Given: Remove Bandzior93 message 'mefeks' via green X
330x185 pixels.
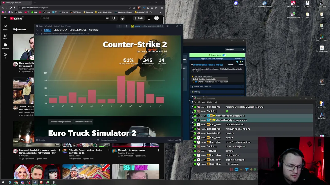Looking at the screenshot, I should click(x=195, y=133).
